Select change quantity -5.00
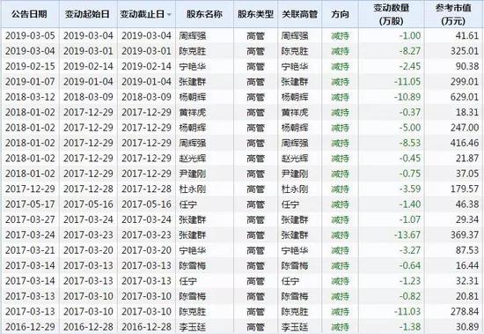The image size is (484, 334). point(409,128)
